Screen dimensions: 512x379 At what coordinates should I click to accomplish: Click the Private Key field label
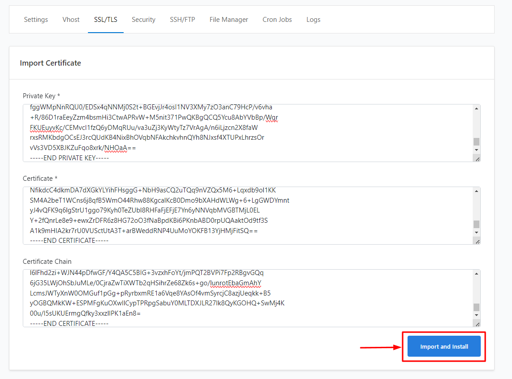(41, 96)
